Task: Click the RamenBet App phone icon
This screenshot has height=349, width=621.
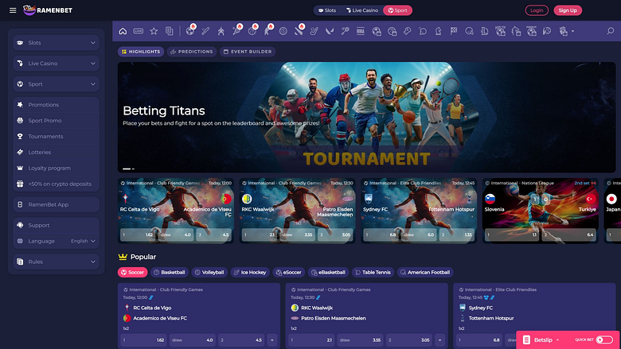Action: tap(20, 205)
